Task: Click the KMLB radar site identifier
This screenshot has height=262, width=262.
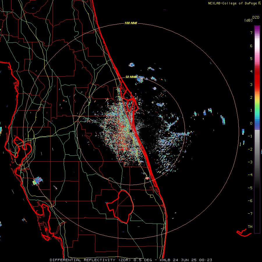Action: tap(165, 260)
